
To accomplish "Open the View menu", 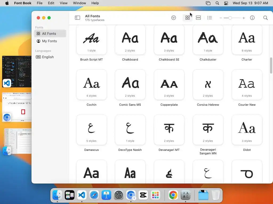I will pyautogui.click(x=63, y=3).
